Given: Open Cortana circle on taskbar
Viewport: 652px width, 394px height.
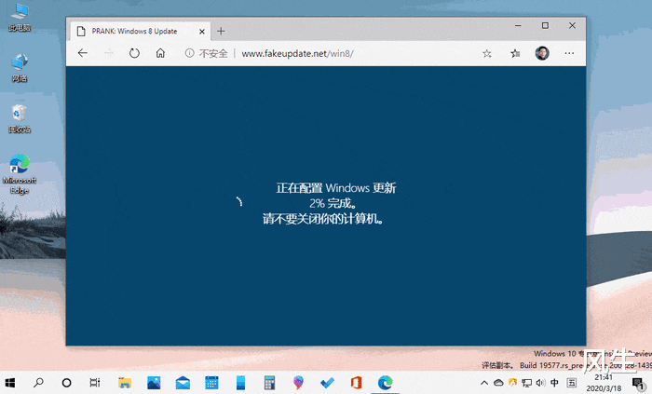Looking at the screenshot, I should click(66, 383).
